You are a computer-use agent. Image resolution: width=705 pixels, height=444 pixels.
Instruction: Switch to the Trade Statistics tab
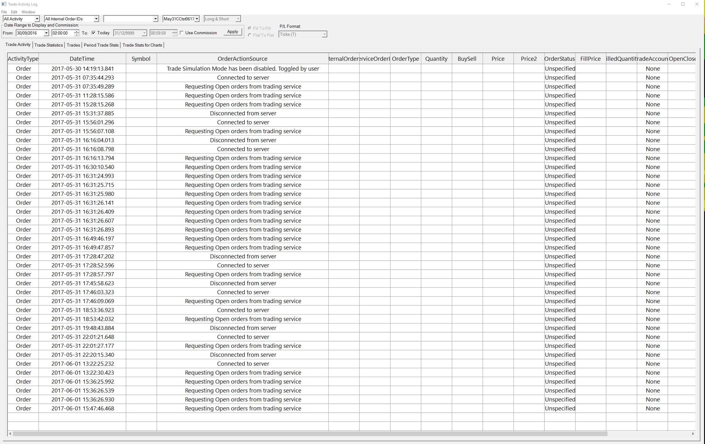coord(48,45)
